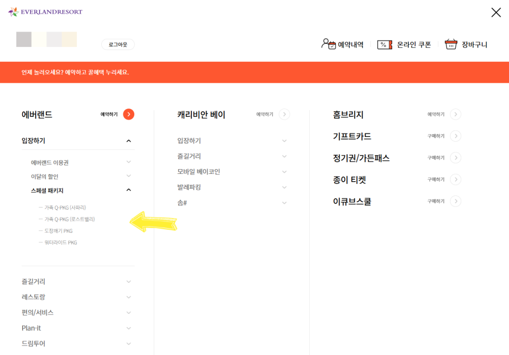Screen dimensions: 509x355
Task: Click the 캐리비안 베이 heading
Action: (x=201, y=114)
